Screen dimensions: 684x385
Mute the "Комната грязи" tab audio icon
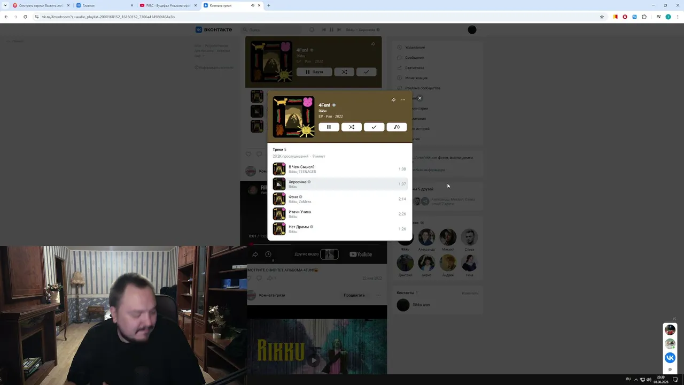click(x=253, y=5)
